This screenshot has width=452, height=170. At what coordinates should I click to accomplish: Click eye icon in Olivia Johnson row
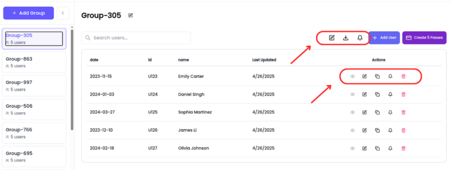pos(352,148)
